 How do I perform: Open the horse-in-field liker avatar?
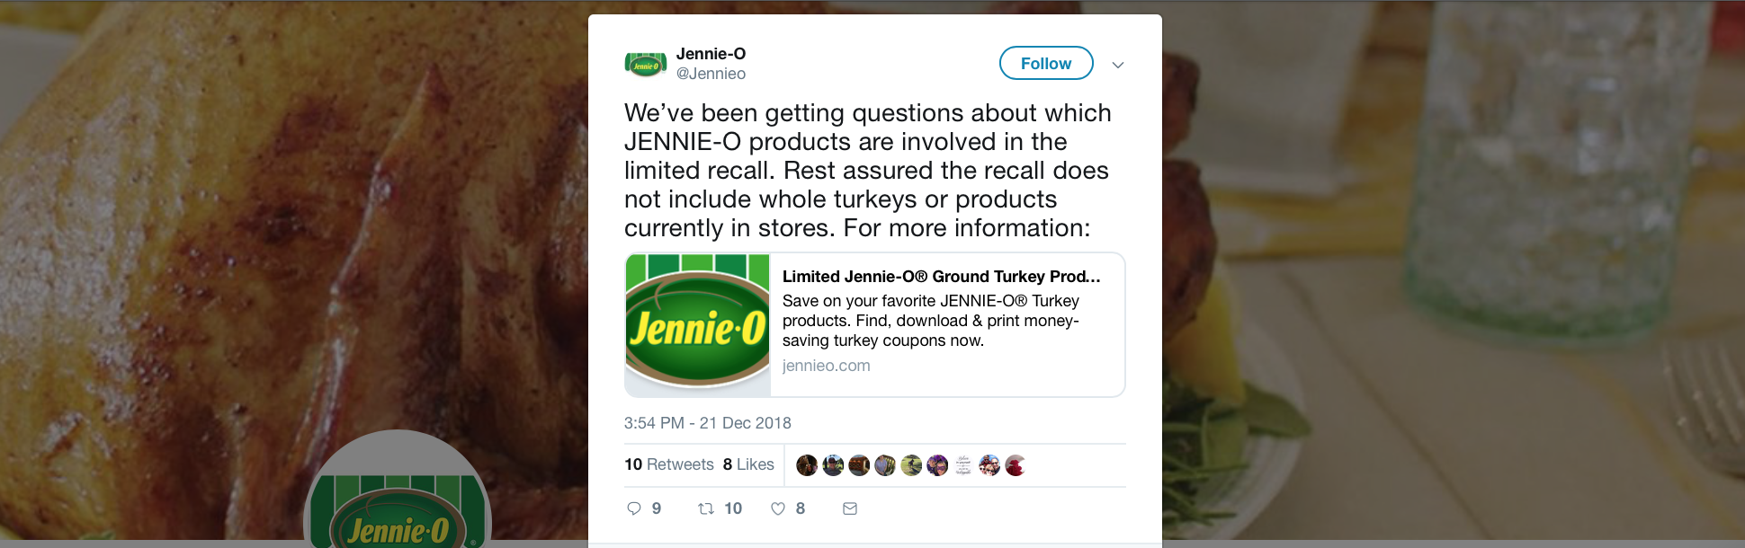pos(911,465)
